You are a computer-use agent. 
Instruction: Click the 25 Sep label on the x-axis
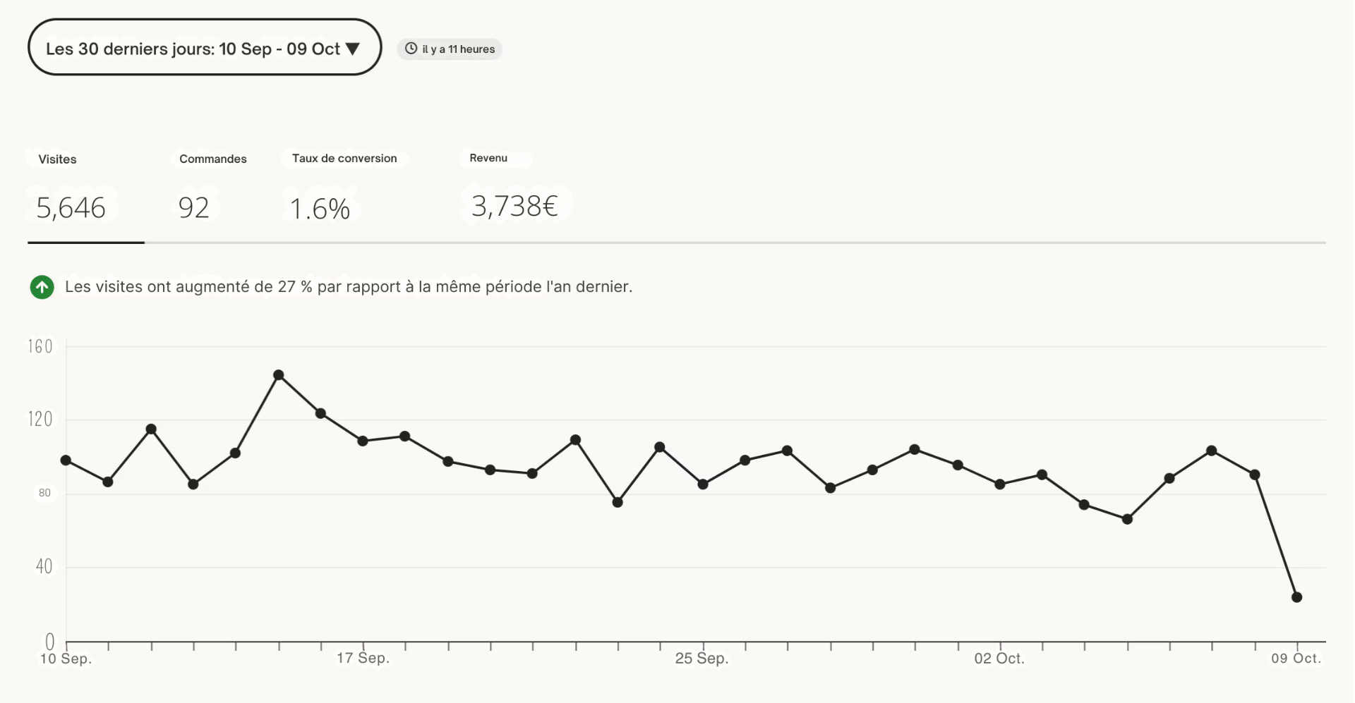tap(702, 658)
